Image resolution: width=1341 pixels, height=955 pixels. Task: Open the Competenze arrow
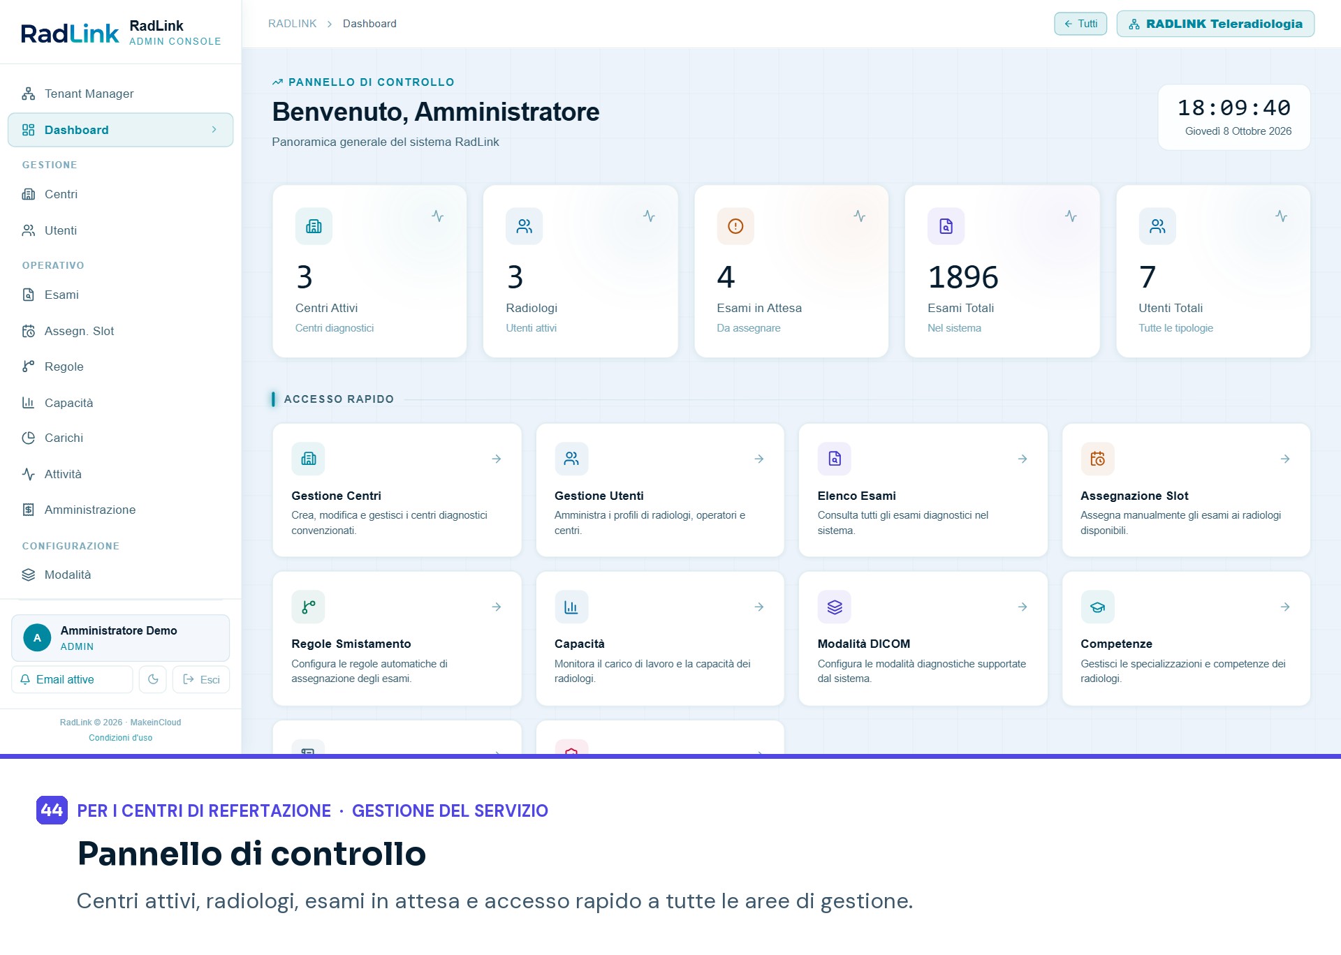1285,607
